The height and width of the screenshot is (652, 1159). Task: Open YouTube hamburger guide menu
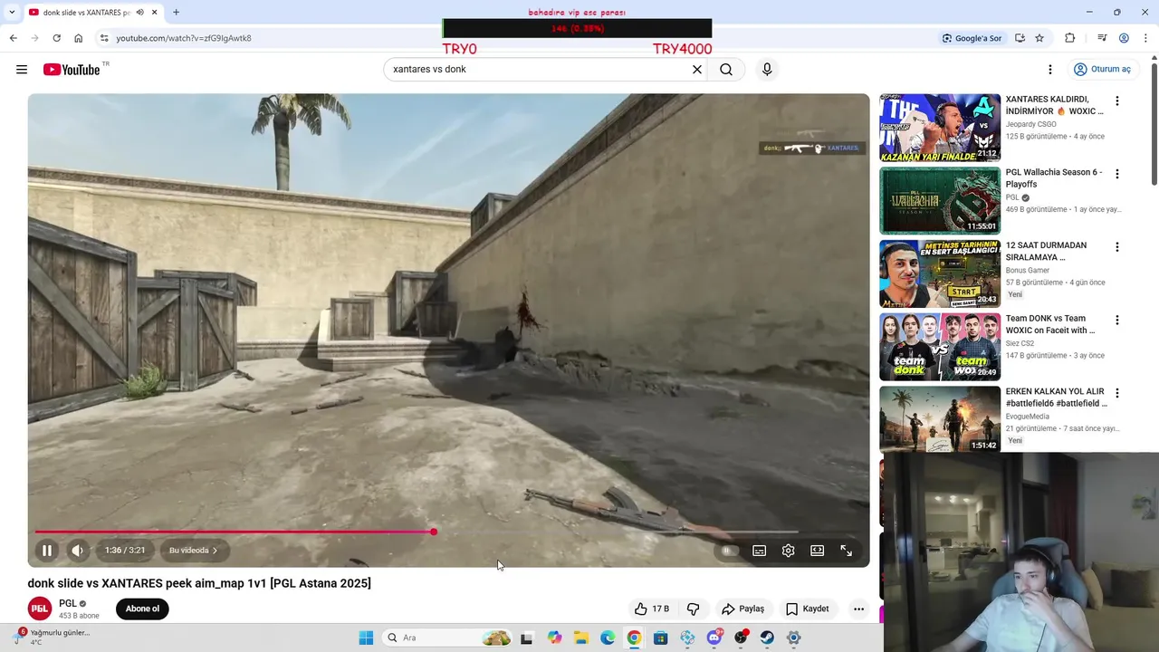(22, 70)
